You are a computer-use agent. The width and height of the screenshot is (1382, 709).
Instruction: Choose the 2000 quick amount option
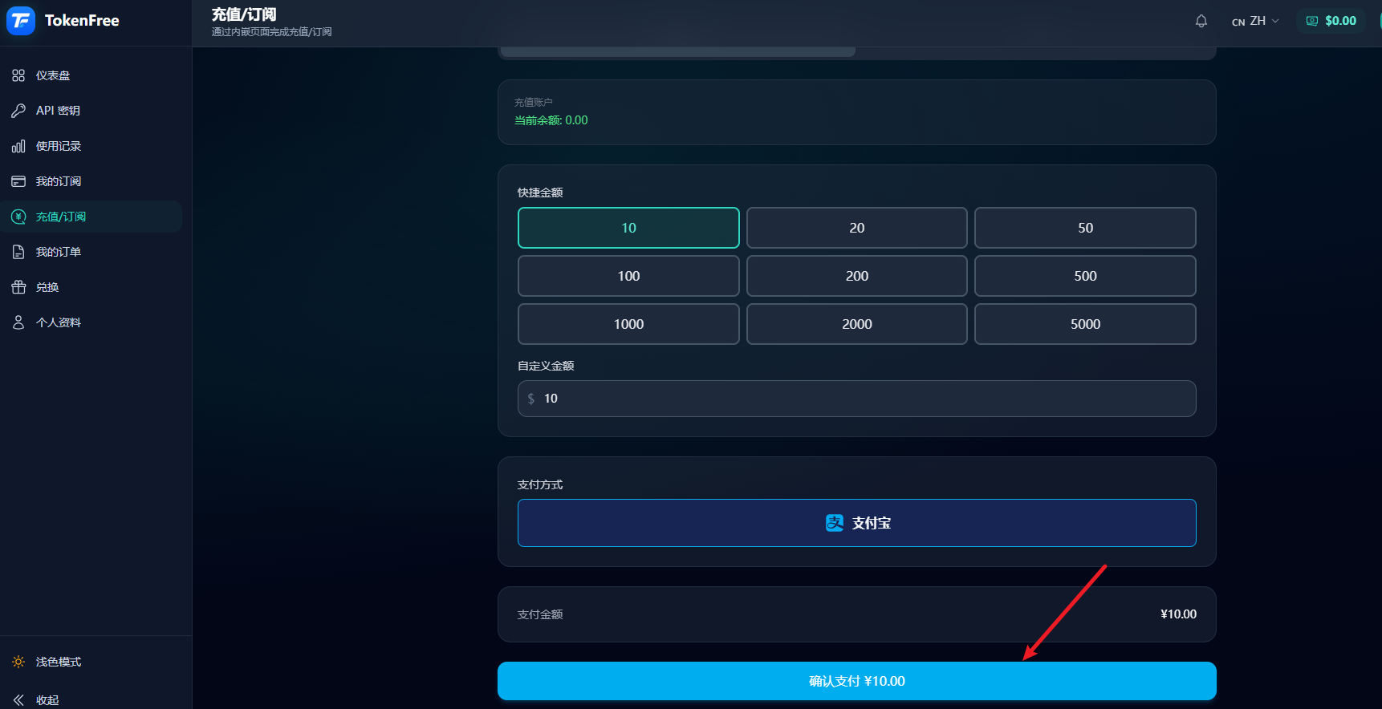(x=856, y=324)
